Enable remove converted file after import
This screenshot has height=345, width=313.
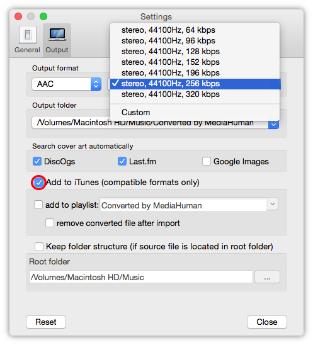pyautogui.click(x=50, y=223)
